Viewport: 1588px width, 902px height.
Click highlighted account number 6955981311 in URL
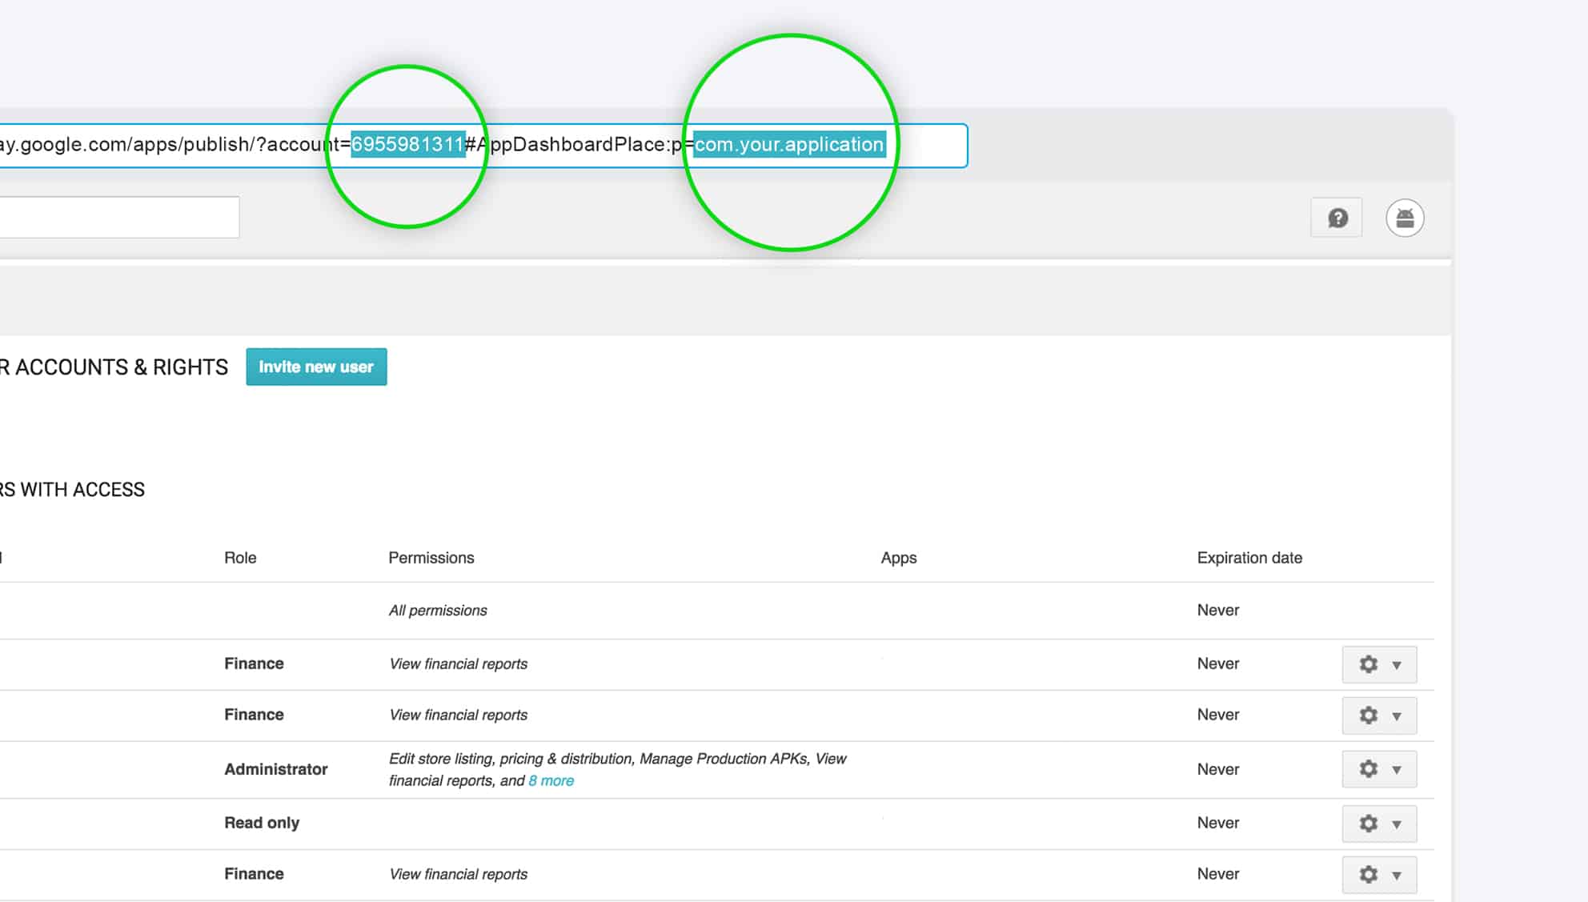point(407,145)
